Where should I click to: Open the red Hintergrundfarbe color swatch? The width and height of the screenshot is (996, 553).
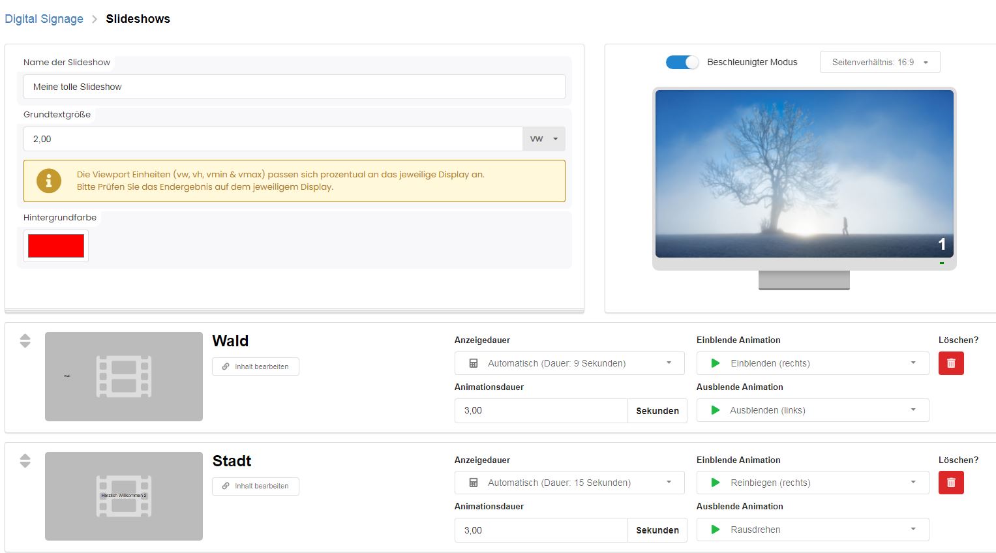click(56, 246)
